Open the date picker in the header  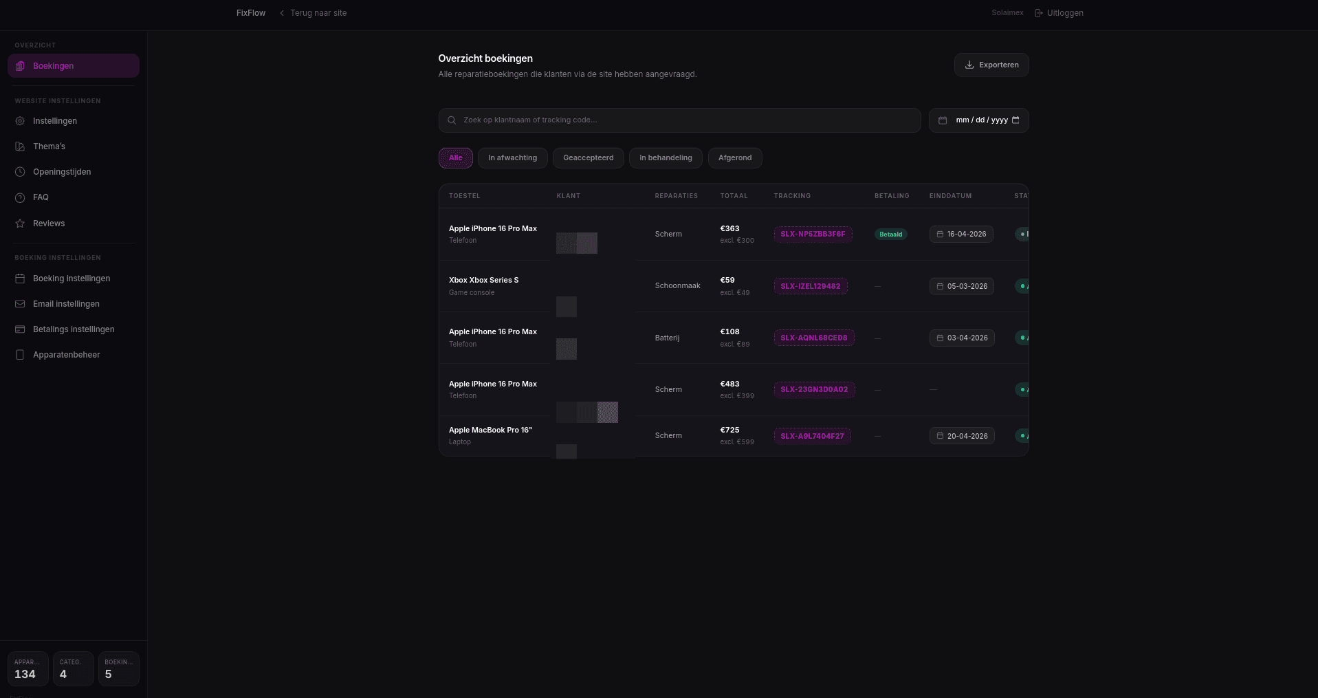[978, 120]
